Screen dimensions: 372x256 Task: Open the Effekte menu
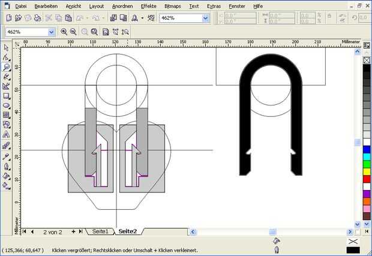149,6
